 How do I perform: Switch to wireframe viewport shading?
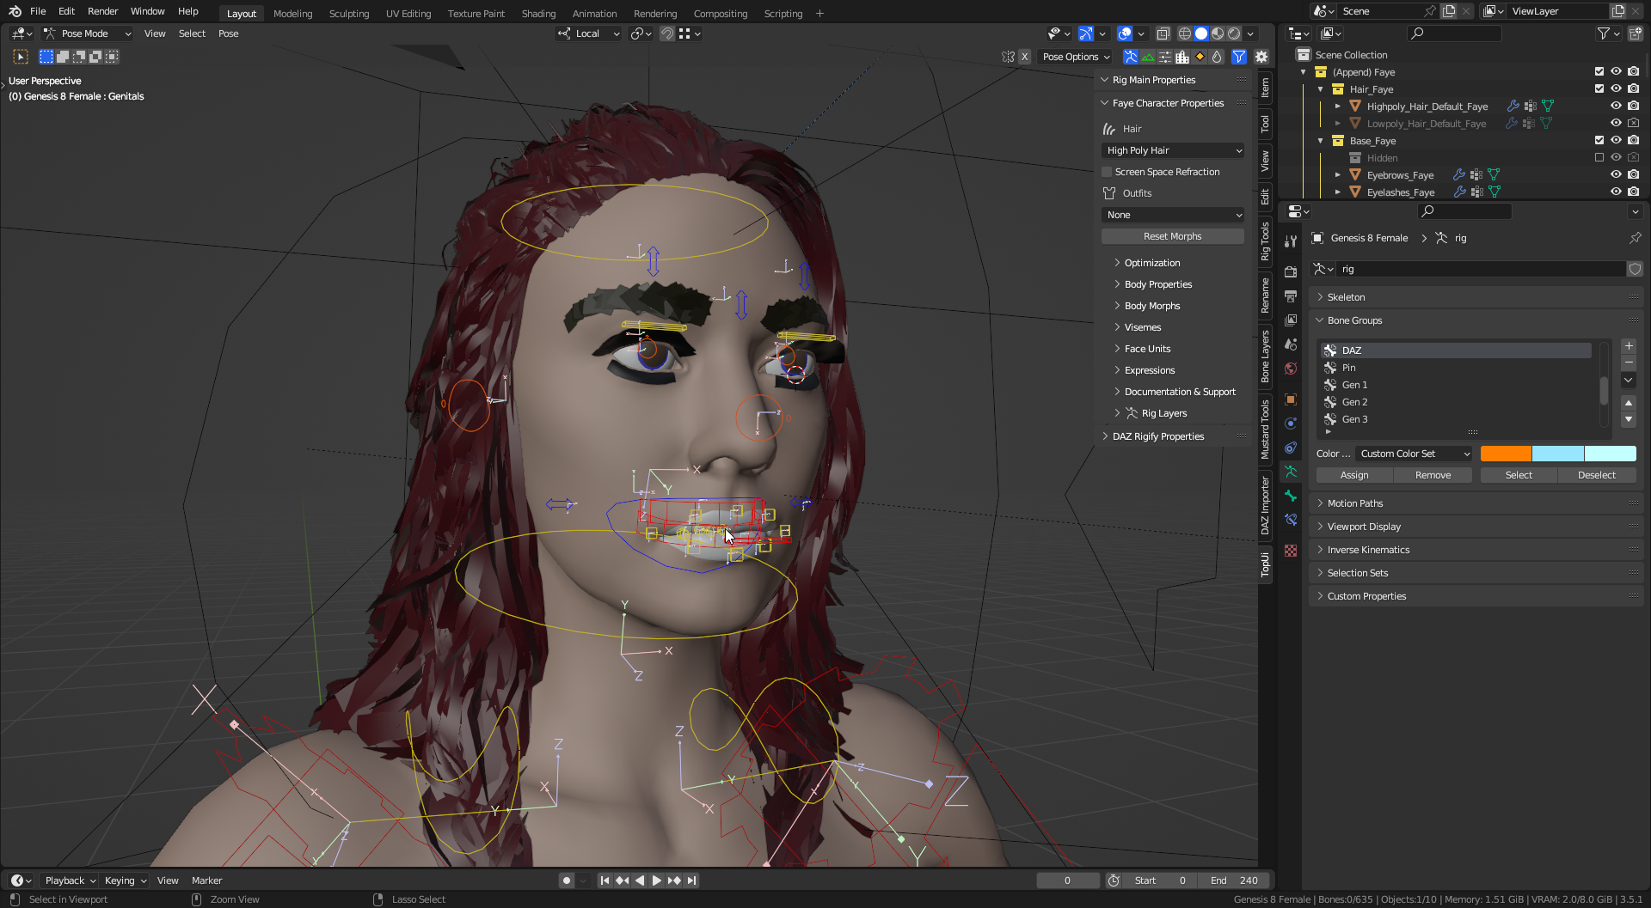(1185, 34)
